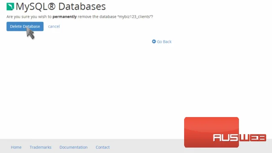The height and width of the screenshot is (153, 272).
Task: Click the MySQL word in the heading
Action: [x=31, y=7]
